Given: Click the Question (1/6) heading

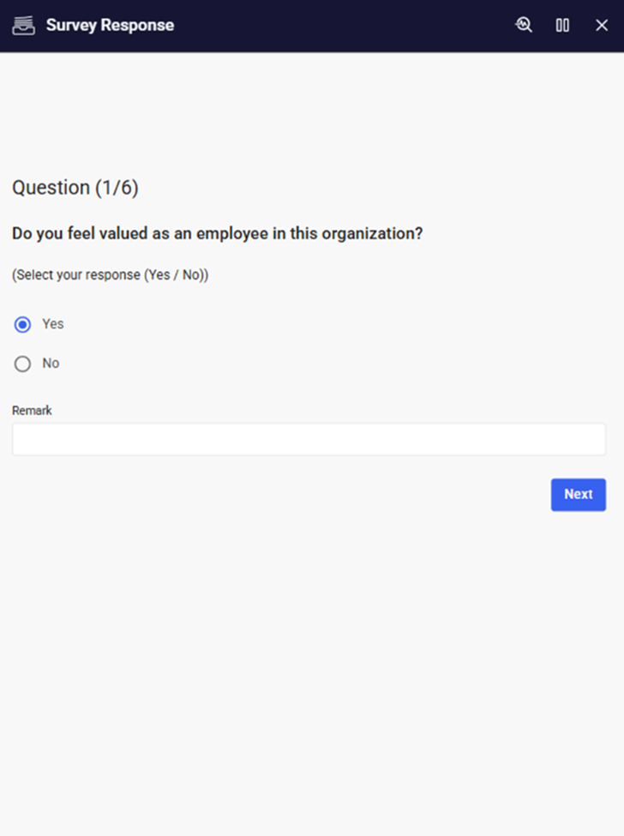Looking at the screenshot, I should [x=75, y=188].
